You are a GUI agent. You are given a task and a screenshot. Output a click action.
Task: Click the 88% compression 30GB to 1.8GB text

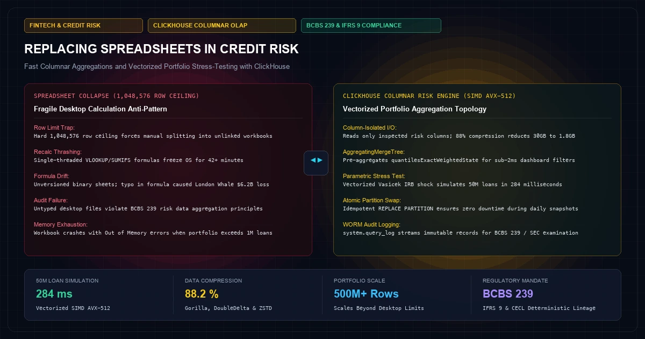click(x=459, y=136)
